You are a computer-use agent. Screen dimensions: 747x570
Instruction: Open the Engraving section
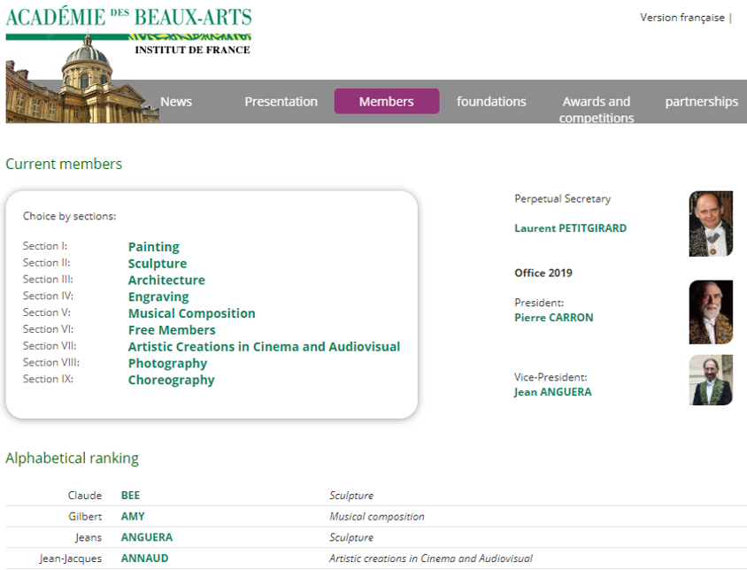click(158, 297)
